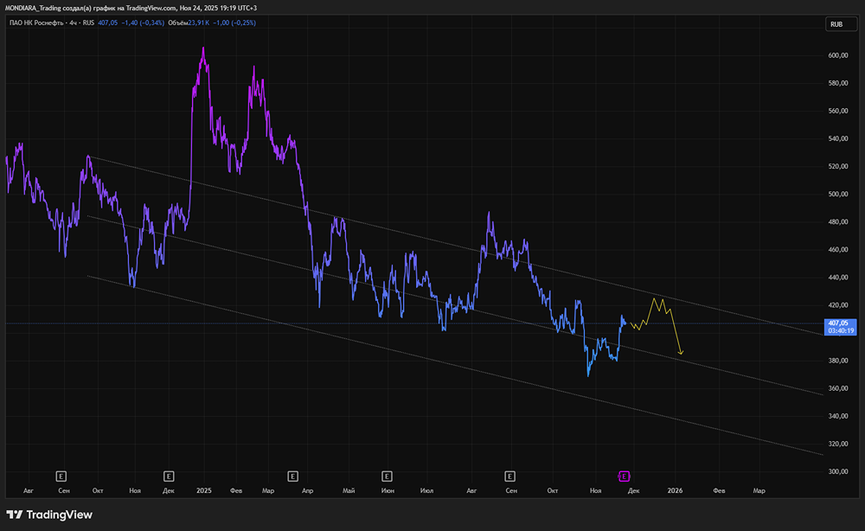Click the 340,00 price axis label
This screenshot has height=531, width=865.
[837, 416]
